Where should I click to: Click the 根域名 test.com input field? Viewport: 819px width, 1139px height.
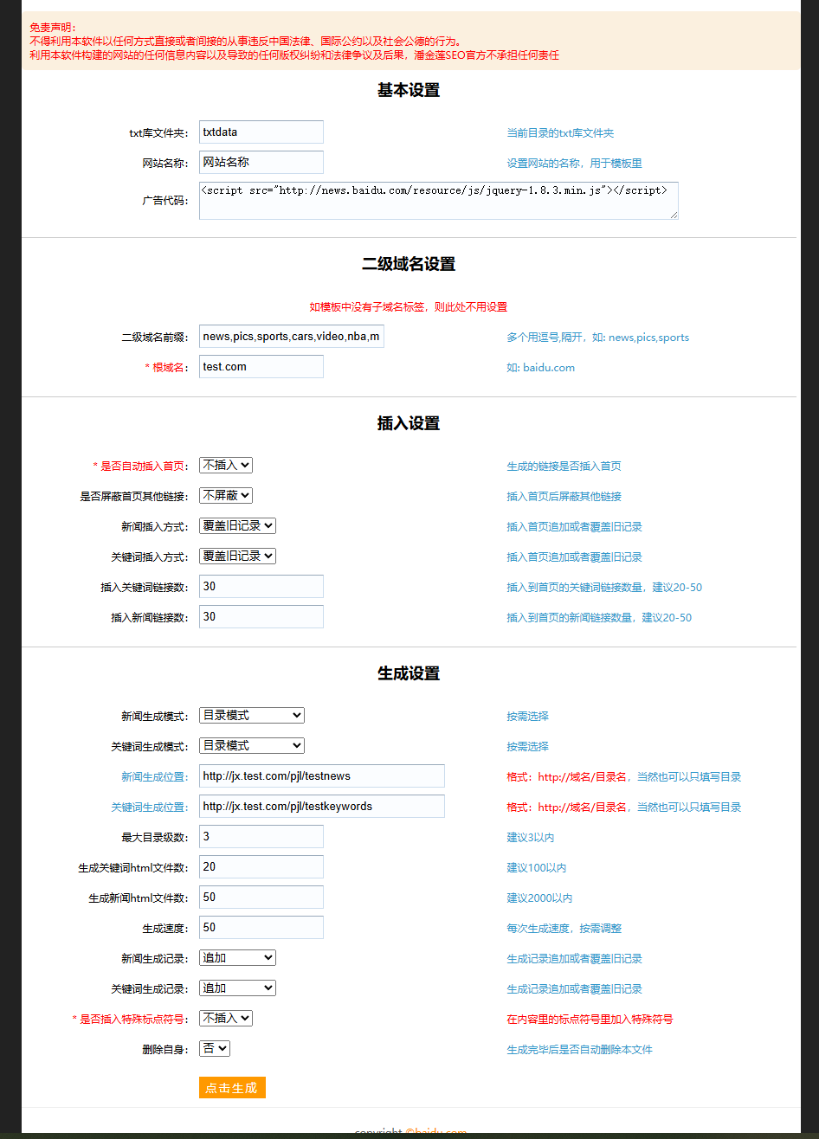click(x=261, y=366)
